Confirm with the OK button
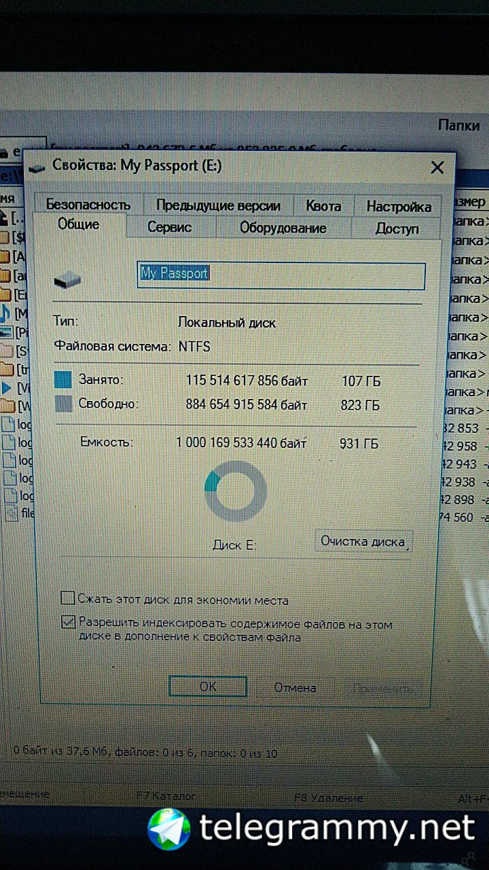This screenshot has height=870, width=489. click(x=208, y=686)
